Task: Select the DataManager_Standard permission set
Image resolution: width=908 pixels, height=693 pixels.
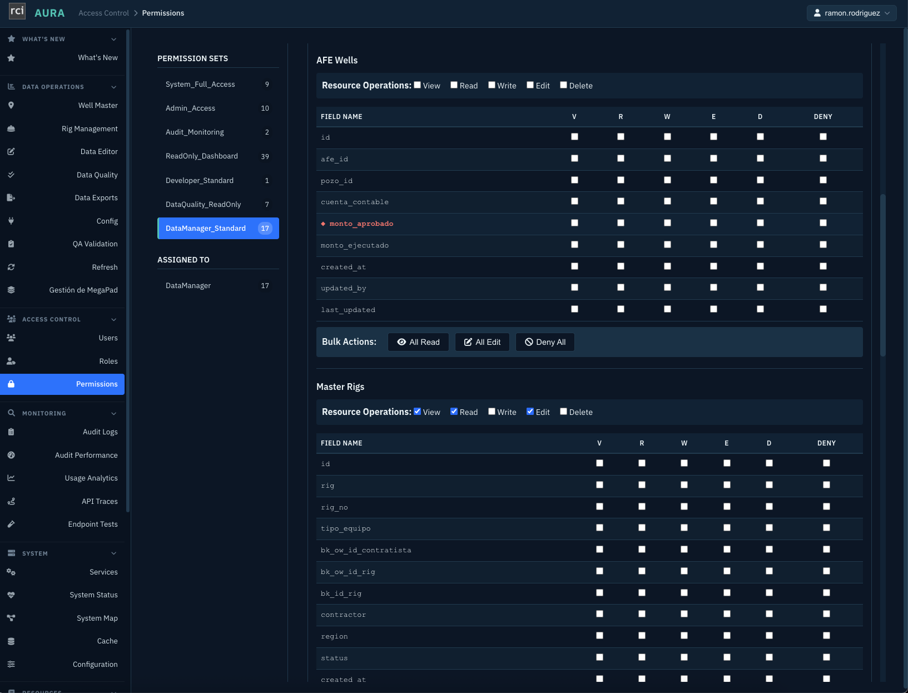Action: [x=218, y=229]
